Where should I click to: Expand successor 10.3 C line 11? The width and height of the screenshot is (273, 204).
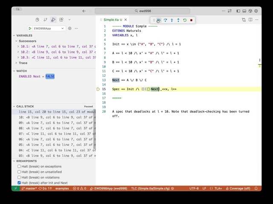[18, 57]
